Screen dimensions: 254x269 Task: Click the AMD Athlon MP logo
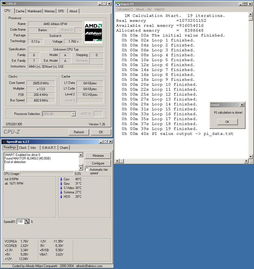(x=94, y=32)
